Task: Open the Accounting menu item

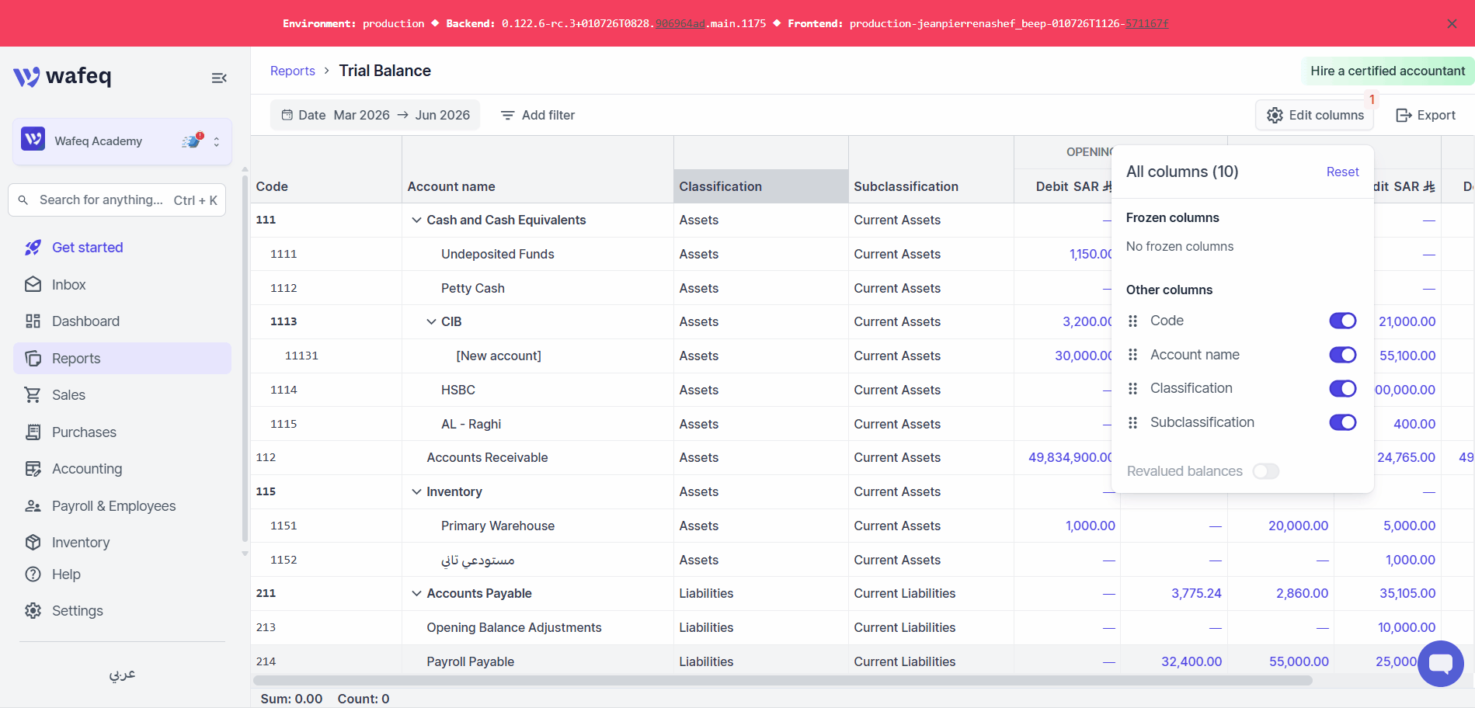Action: click(87, 469)
